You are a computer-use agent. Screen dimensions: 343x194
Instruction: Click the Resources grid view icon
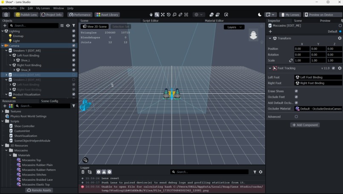pyautogui.click(x=11, y=106)
